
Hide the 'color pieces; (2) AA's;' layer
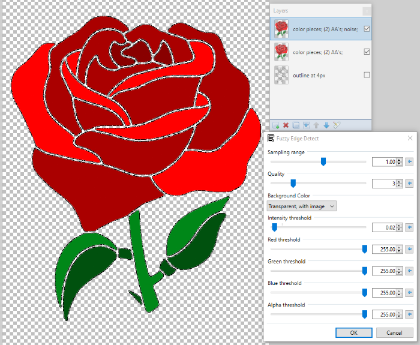367,52
